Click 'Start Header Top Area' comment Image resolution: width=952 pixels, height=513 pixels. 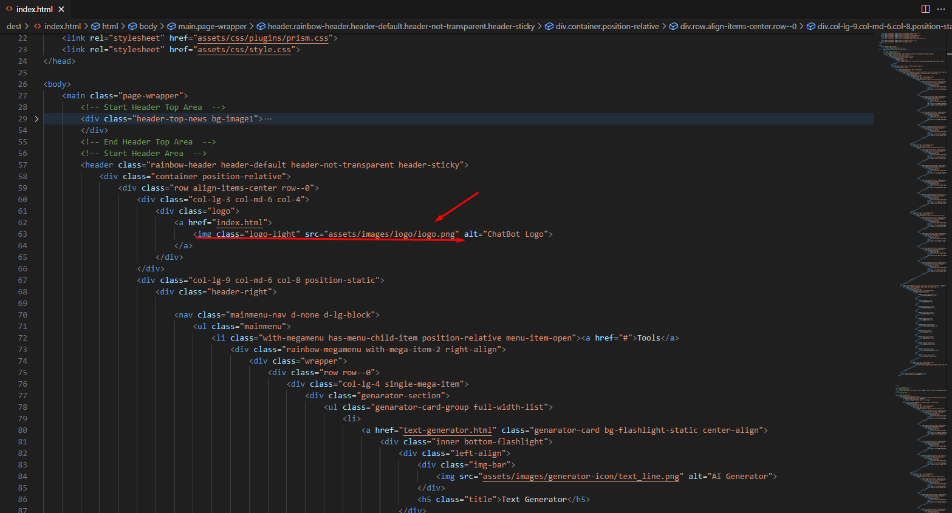tap(153, 107)
